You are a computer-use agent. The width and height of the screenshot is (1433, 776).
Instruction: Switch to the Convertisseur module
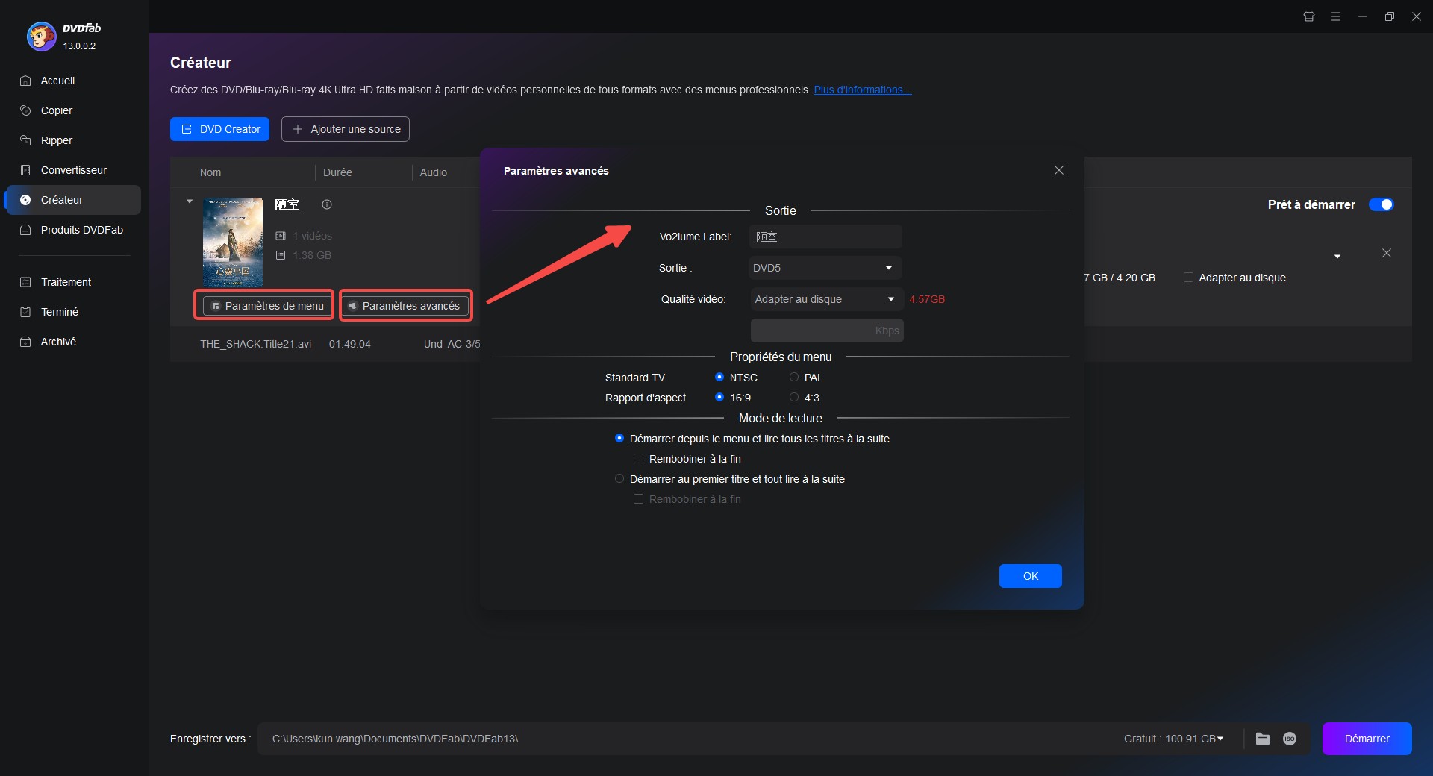(73, 170)
